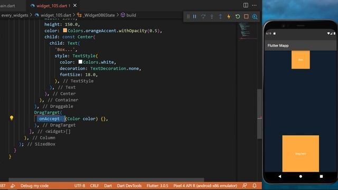Click the emulator wifi signal icon
The image size is (338, 190).
tap(328, 33)
